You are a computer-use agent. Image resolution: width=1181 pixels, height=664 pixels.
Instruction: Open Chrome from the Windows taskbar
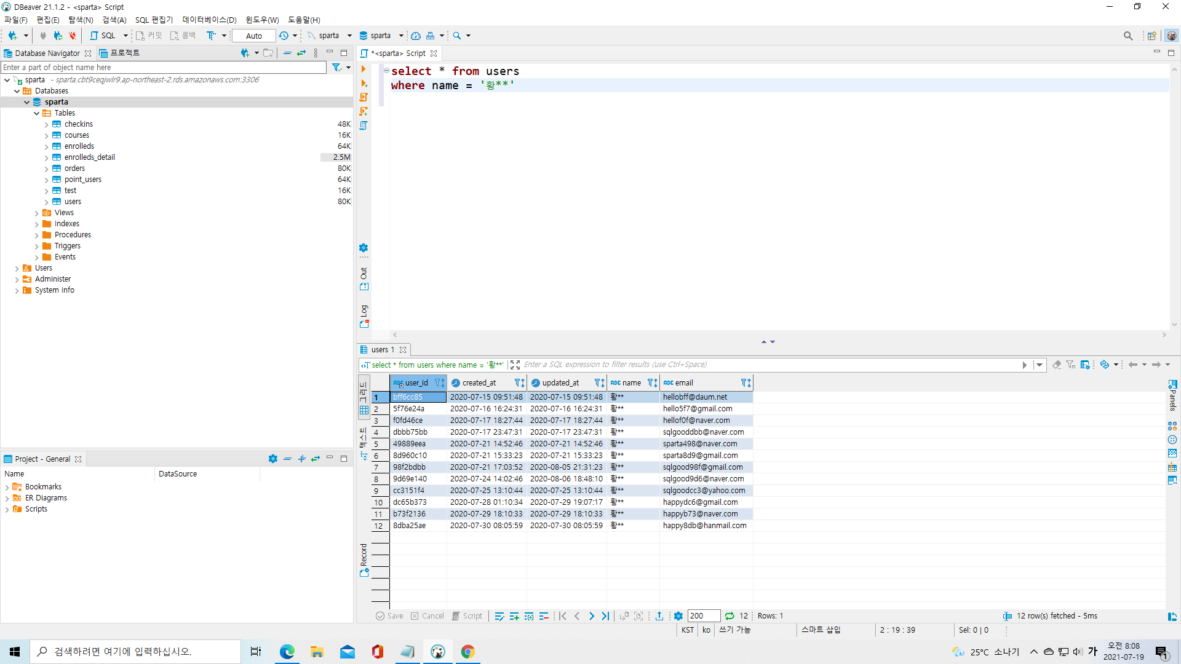(x=467, y=652)
